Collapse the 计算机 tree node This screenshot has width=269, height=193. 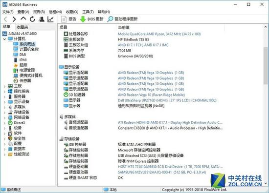[x=4, y=39]
